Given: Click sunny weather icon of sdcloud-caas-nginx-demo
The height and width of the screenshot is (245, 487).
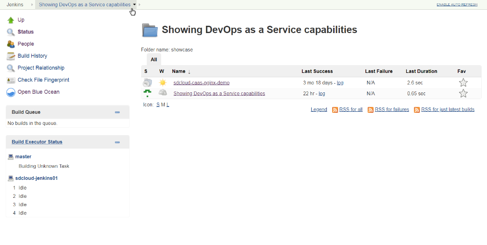Looking at the screenshot, I should [x=163, y=83].
